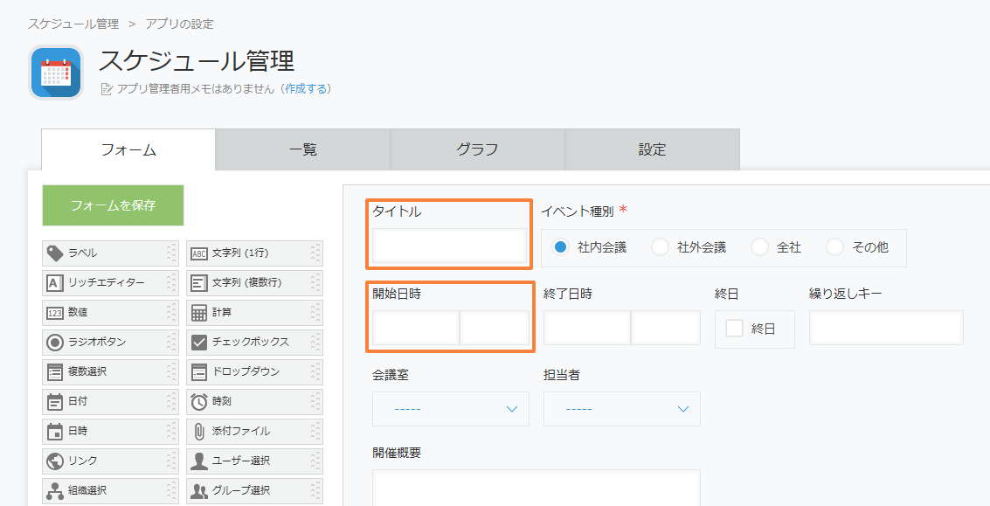Viewport: 990px width, 506px height.
Task: Click the memo note icon beside admin memo text
Action: point(107,90)
